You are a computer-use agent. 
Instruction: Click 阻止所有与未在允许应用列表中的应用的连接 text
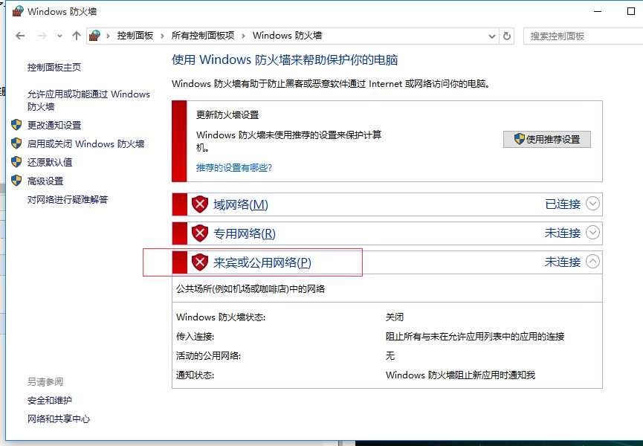click(475, 337)
